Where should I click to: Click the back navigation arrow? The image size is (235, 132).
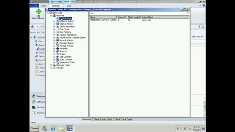pos(33,27)
